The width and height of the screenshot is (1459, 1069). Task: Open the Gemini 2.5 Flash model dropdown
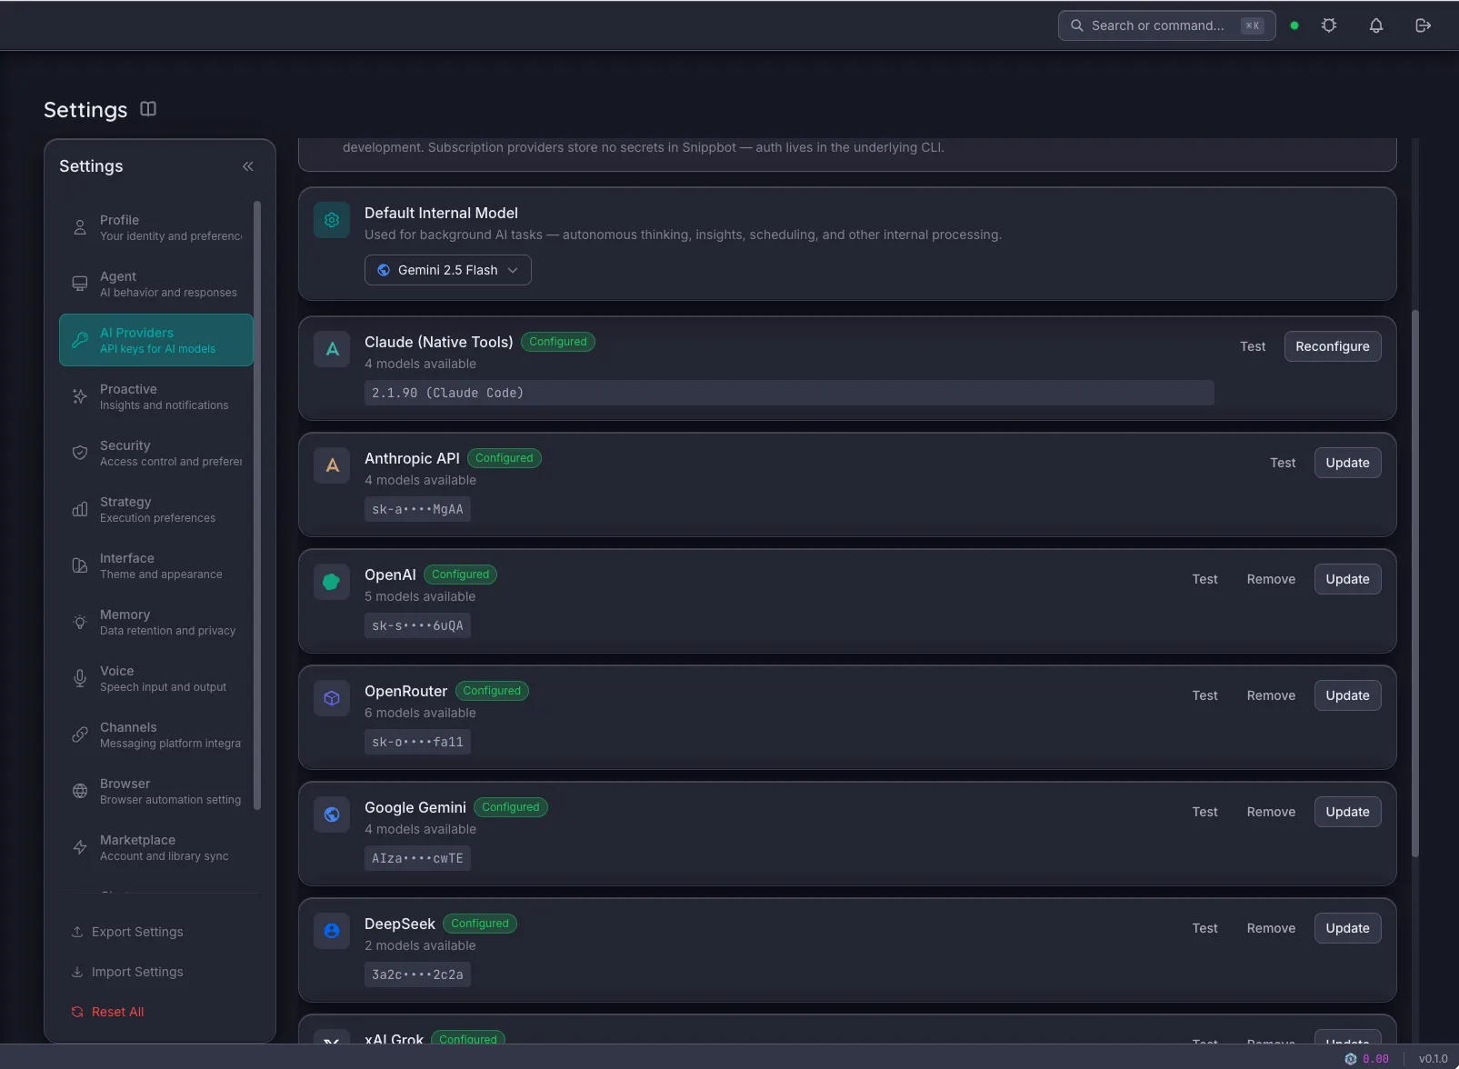point(448,270)
